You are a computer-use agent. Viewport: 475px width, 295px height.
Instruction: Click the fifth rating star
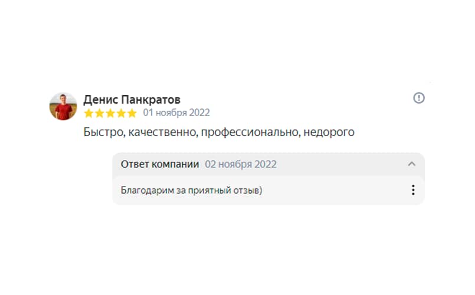132,113
